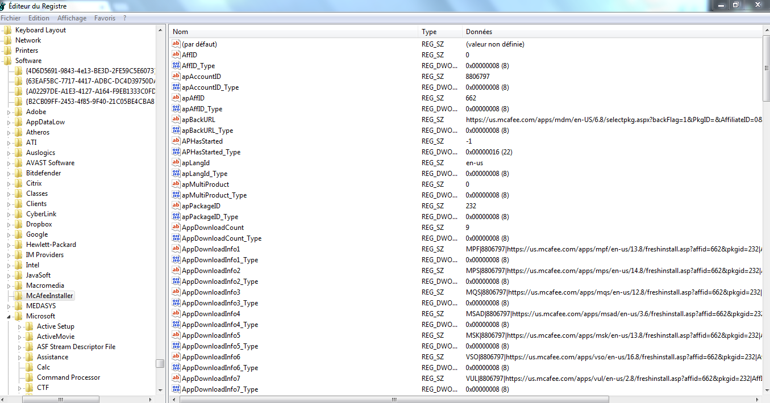The height and width of the screenshot is (403, 770).
Task: Click the DWORD icon of apMultiProduct_Type
Action: (176, 195)
